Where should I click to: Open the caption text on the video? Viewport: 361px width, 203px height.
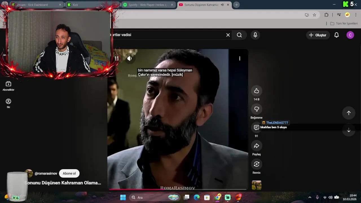click(165, 72)
